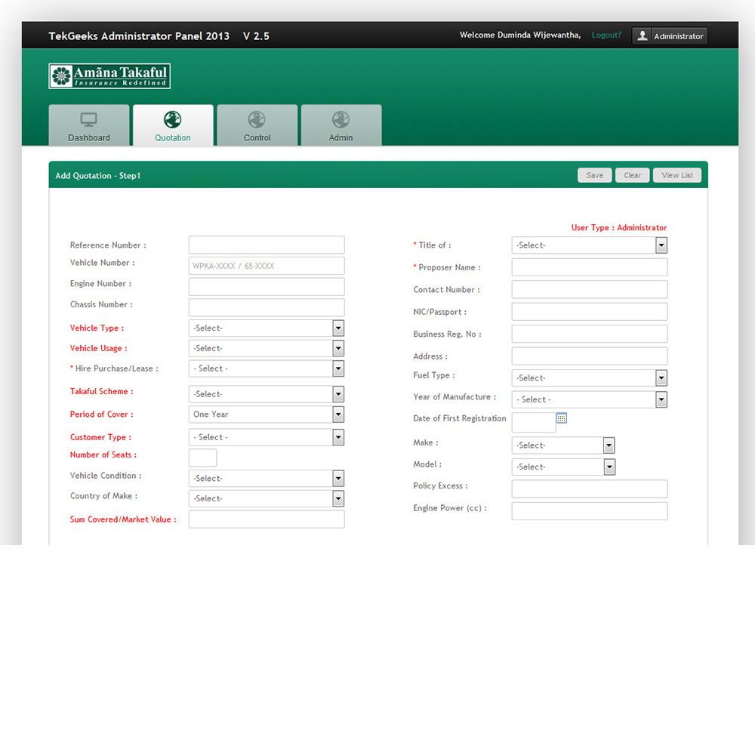The width and height of the screenshot is (755, 755).
Task: Click the Logout link
Action: (x=606, y=35)
